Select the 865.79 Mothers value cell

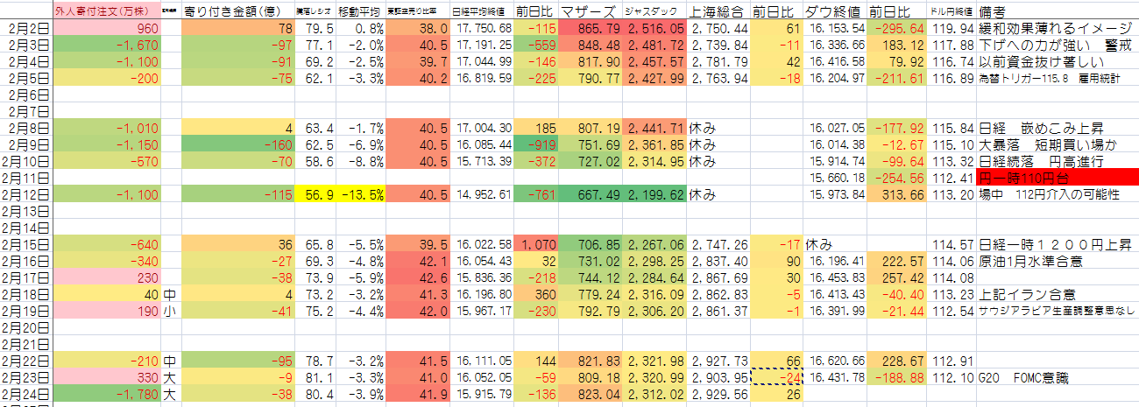(x=590, y=28)
